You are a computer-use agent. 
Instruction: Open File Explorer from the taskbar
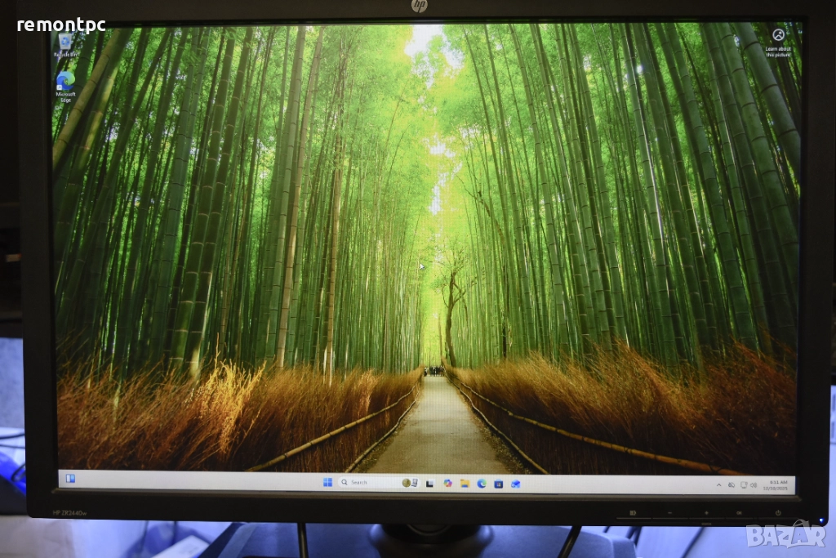click(x=465, y=484)
